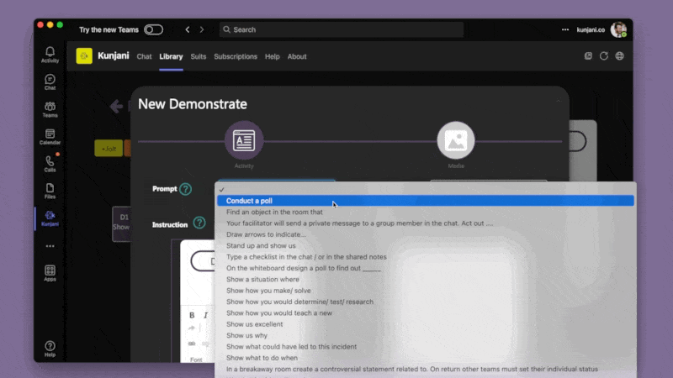Open the Teams section icon
The height and width of the screenshot is (378, 673).
click(50, 109)
